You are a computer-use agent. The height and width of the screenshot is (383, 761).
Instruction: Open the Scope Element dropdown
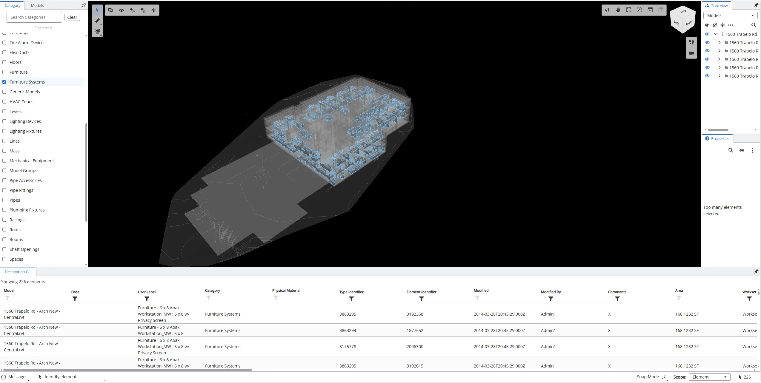(x=709, y=377)
